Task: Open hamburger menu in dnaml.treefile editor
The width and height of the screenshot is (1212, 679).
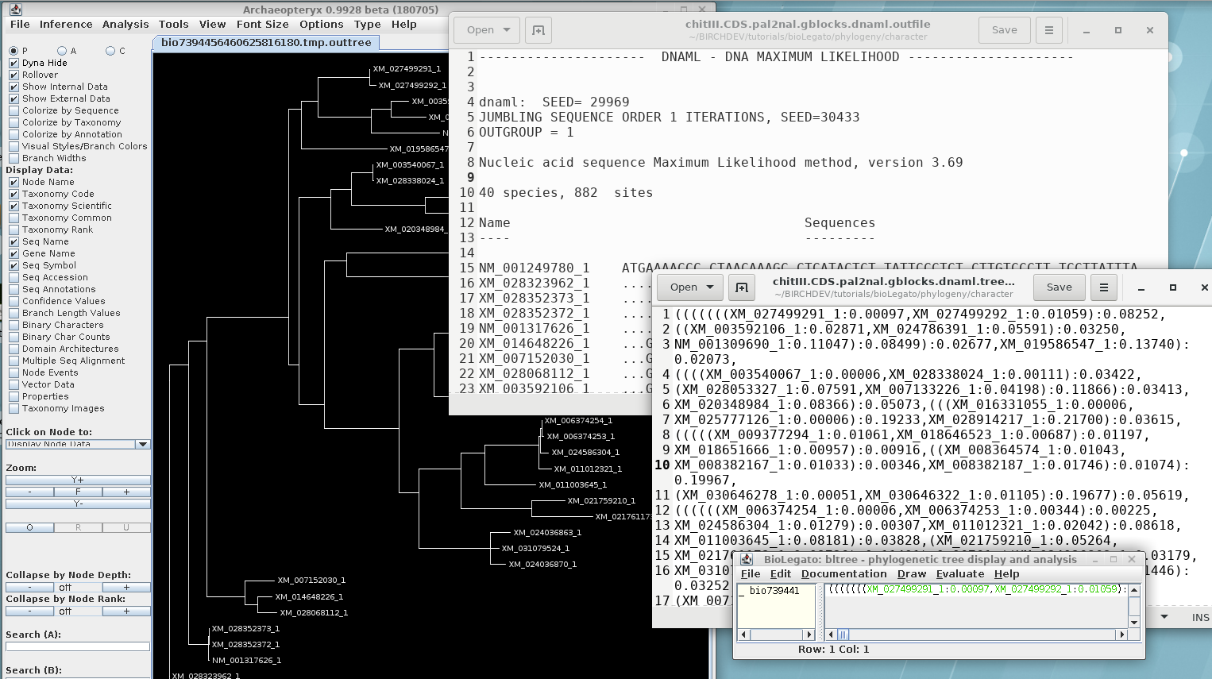Action: click(x=1103, y=287)
